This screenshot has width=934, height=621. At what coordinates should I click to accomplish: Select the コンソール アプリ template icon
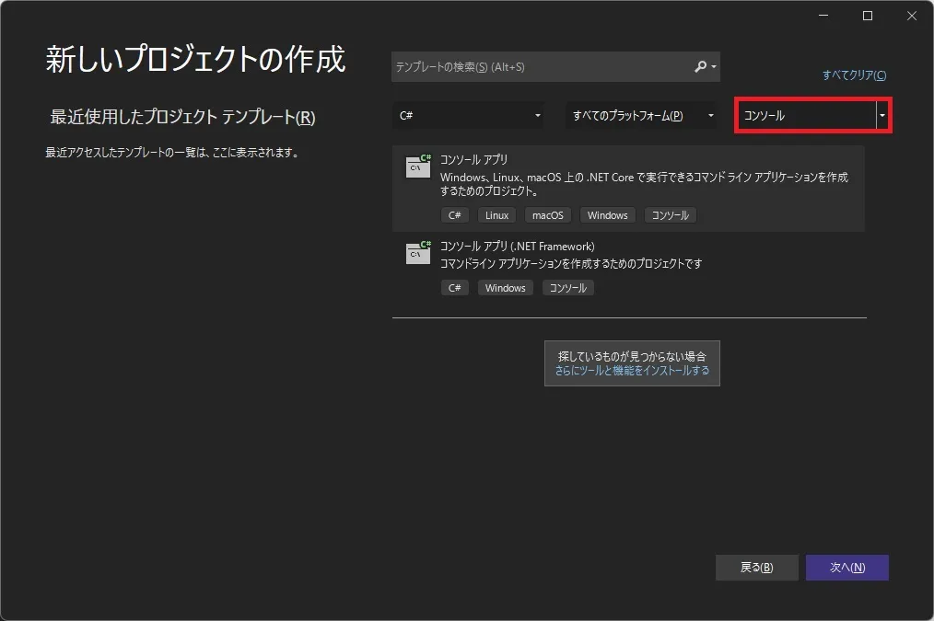(416, 167)
